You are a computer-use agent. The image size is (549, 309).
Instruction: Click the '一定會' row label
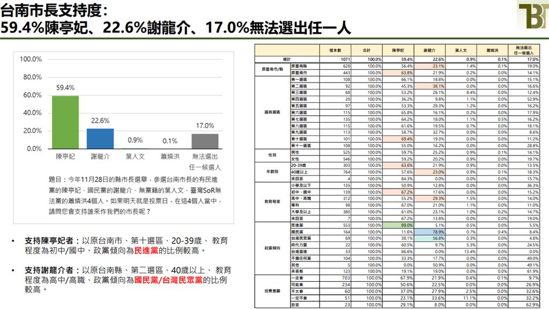click(297, 278)
